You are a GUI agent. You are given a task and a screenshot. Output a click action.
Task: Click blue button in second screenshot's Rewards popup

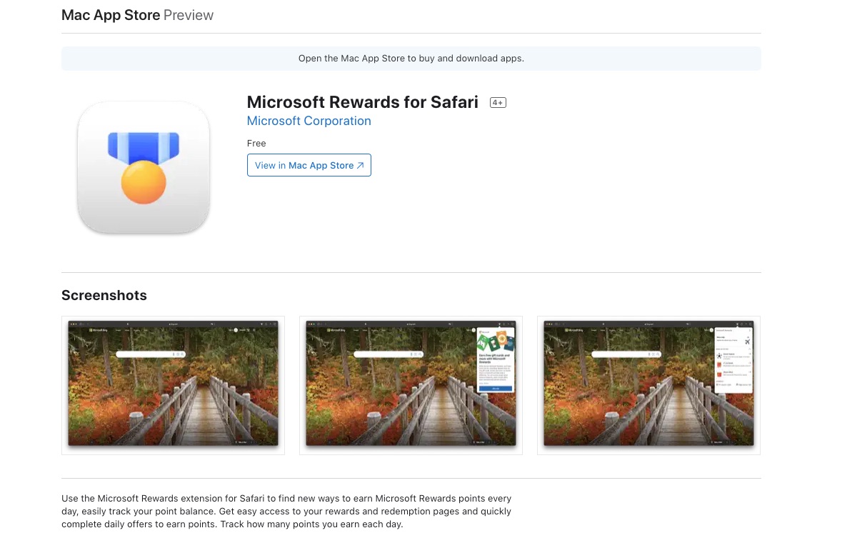coord(496,388)
